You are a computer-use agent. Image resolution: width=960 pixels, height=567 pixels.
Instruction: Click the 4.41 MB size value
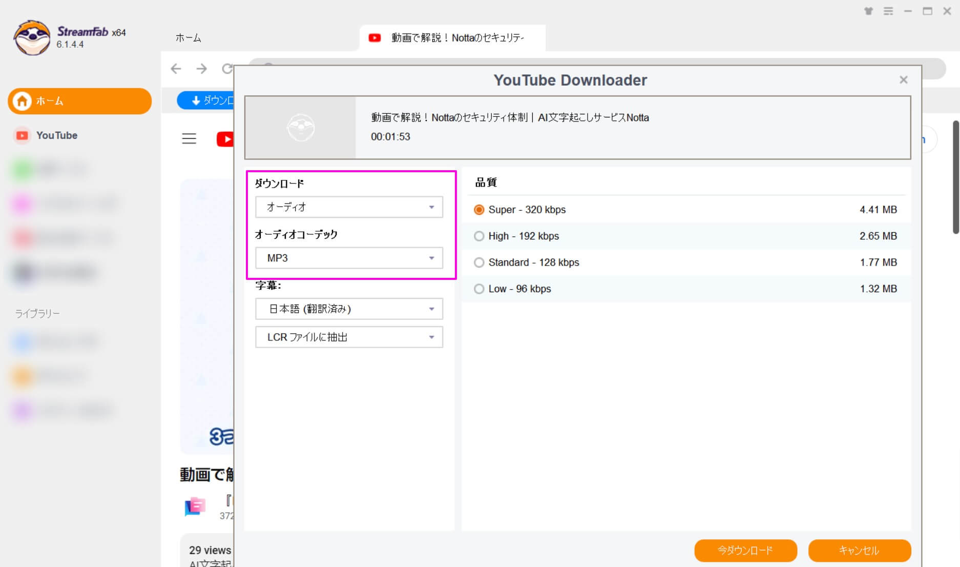(878, 210)
